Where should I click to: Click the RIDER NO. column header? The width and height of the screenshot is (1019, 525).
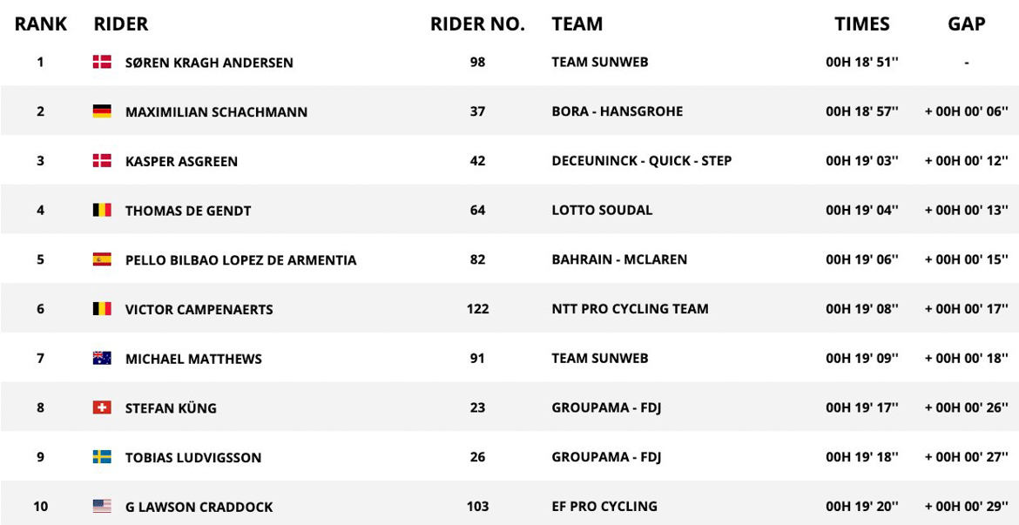[477, 24]
